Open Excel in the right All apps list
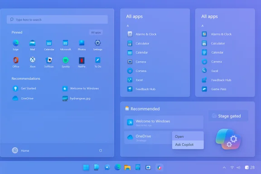 pyautogui.click(x=210, y=71)
